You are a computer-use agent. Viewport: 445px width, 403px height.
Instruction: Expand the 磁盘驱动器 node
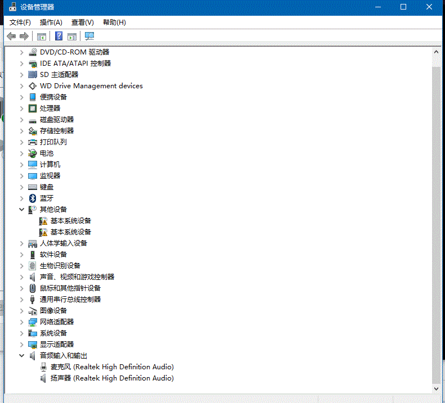21,120
